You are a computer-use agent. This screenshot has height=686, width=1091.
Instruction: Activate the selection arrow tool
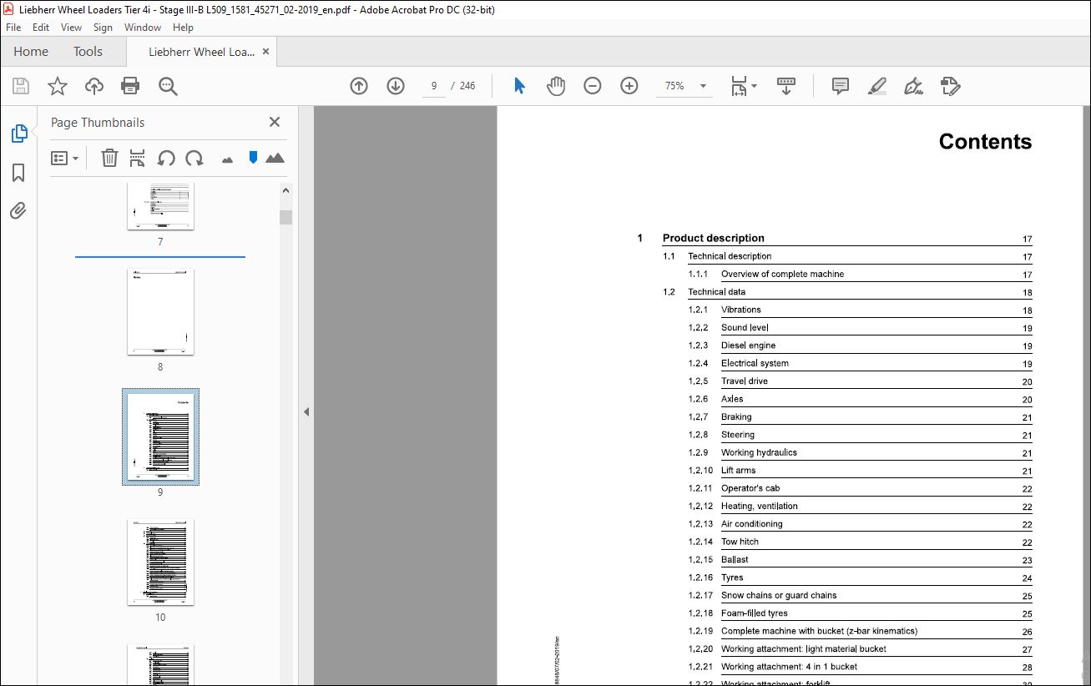click(x=519, y=86)
